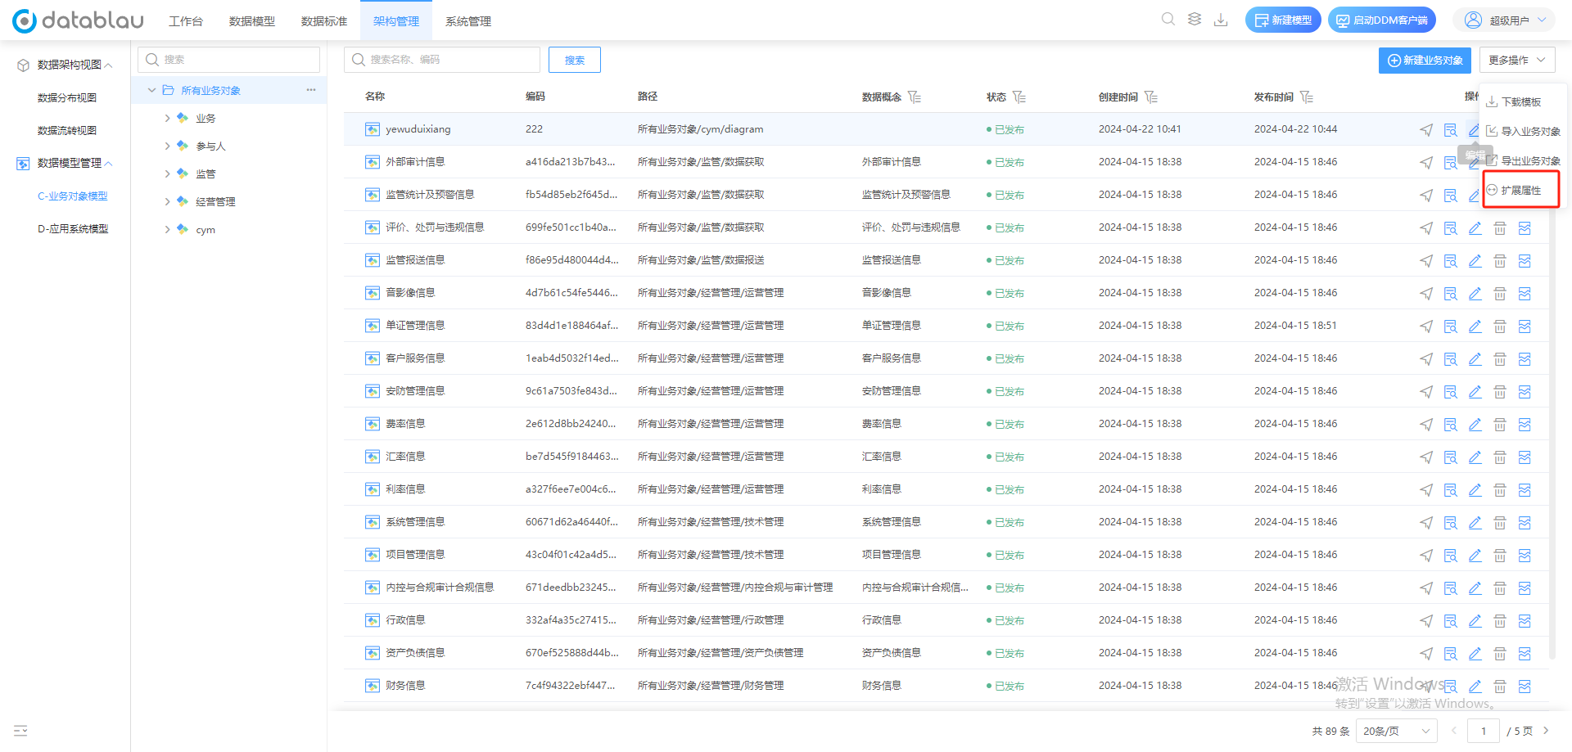Focus the 搜索名称、编码 search field

click(442, 60)
